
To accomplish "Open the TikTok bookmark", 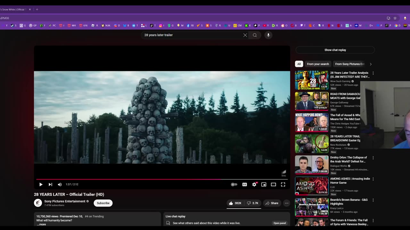I will tap(153, 26).
